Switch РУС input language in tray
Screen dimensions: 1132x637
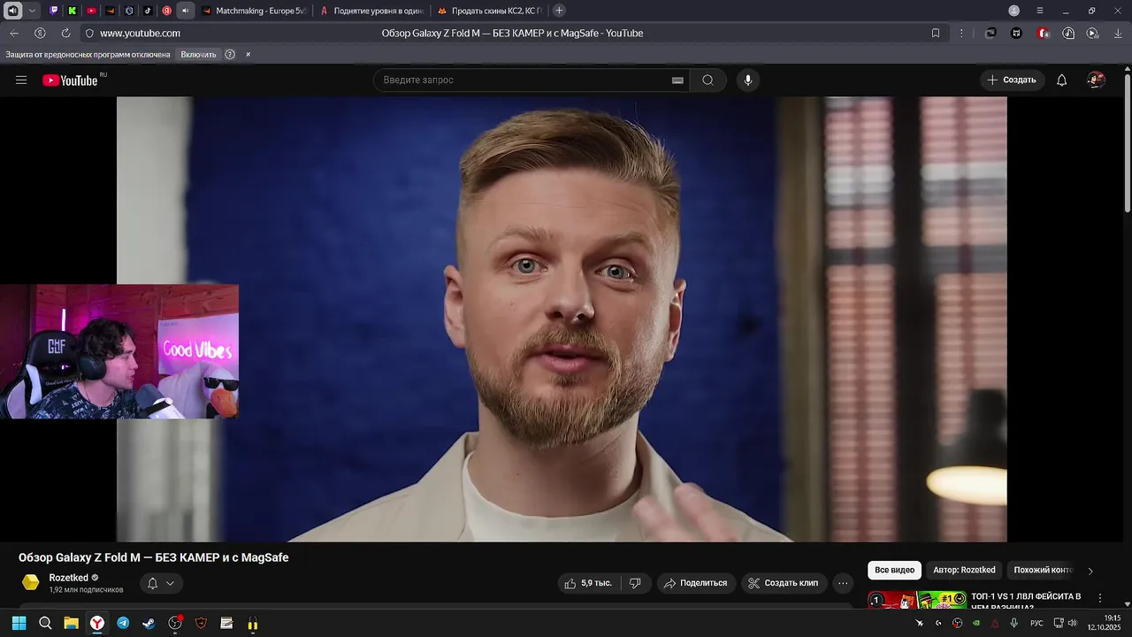[x=1036, y=623]
